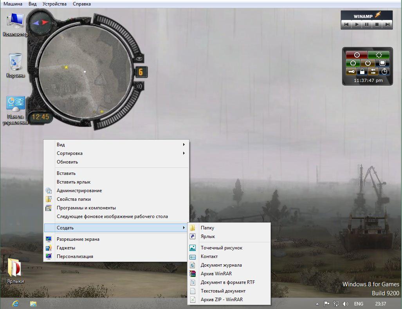The height and width of the screenshot is (309, 402).
Task: Create new Папку from the submenu
Action: click(x=229, y=228)
